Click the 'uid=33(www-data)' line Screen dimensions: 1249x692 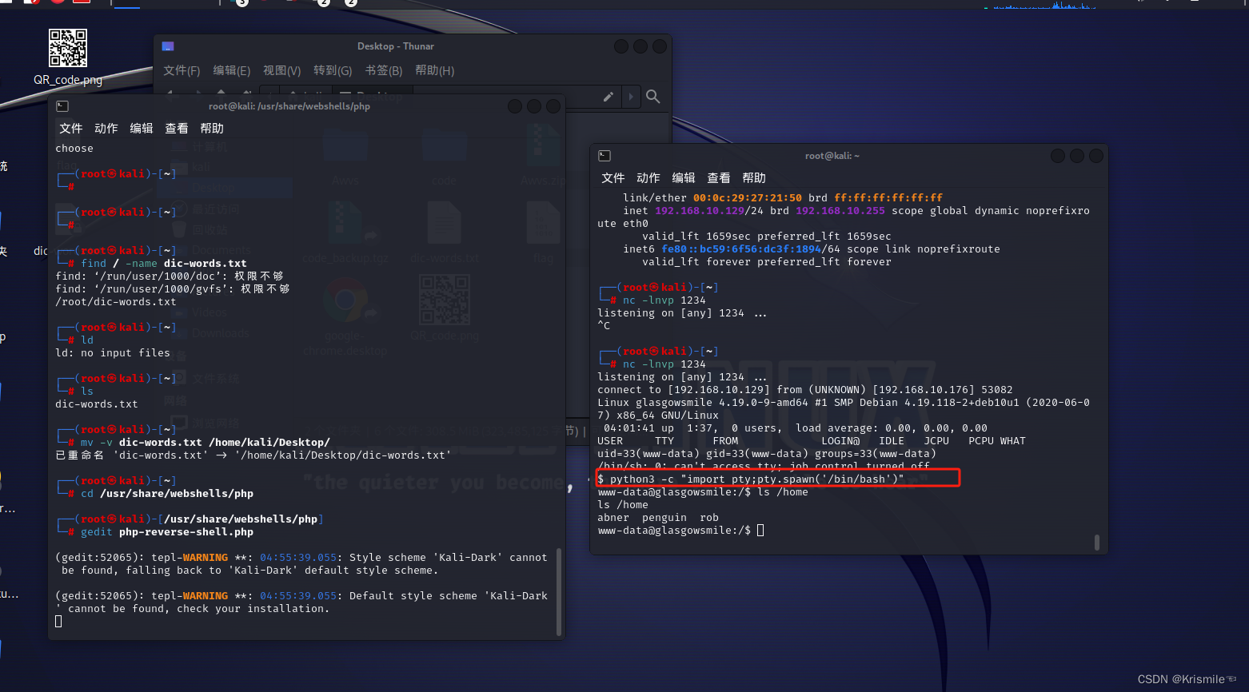tap(767, 454)
